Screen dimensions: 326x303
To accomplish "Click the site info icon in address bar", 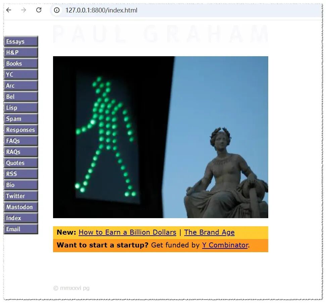I will pos(56,10).
